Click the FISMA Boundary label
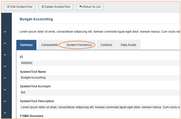 (x=32, y=116)
